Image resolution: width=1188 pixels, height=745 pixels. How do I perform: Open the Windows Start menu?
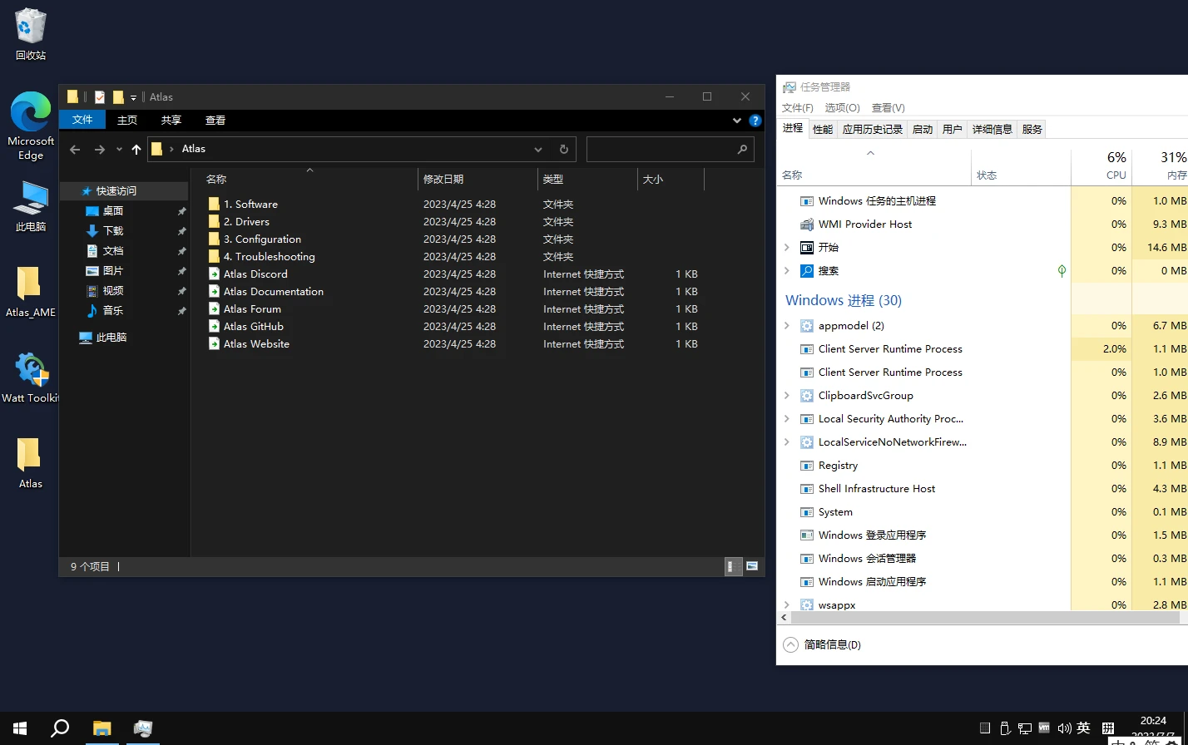[20, 728]
